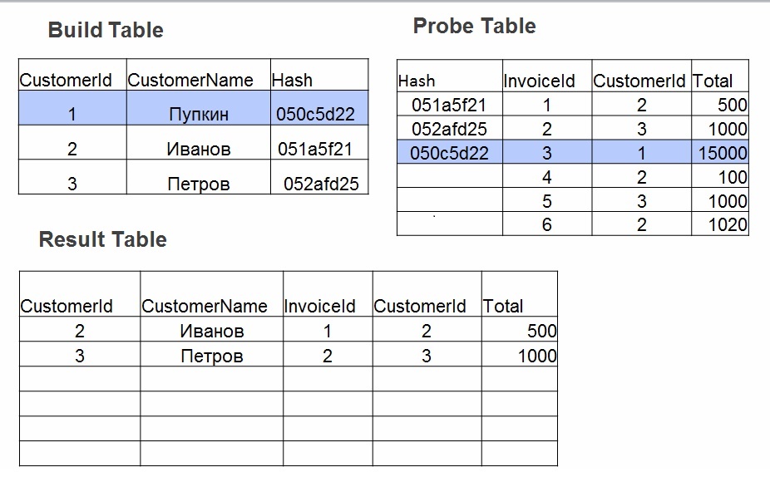
Task: Click Петров in the Result Table
Action: (211, 357)
